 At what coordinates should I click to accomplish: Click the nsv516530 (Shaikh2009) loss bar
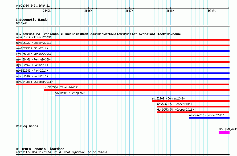(137, 90)
